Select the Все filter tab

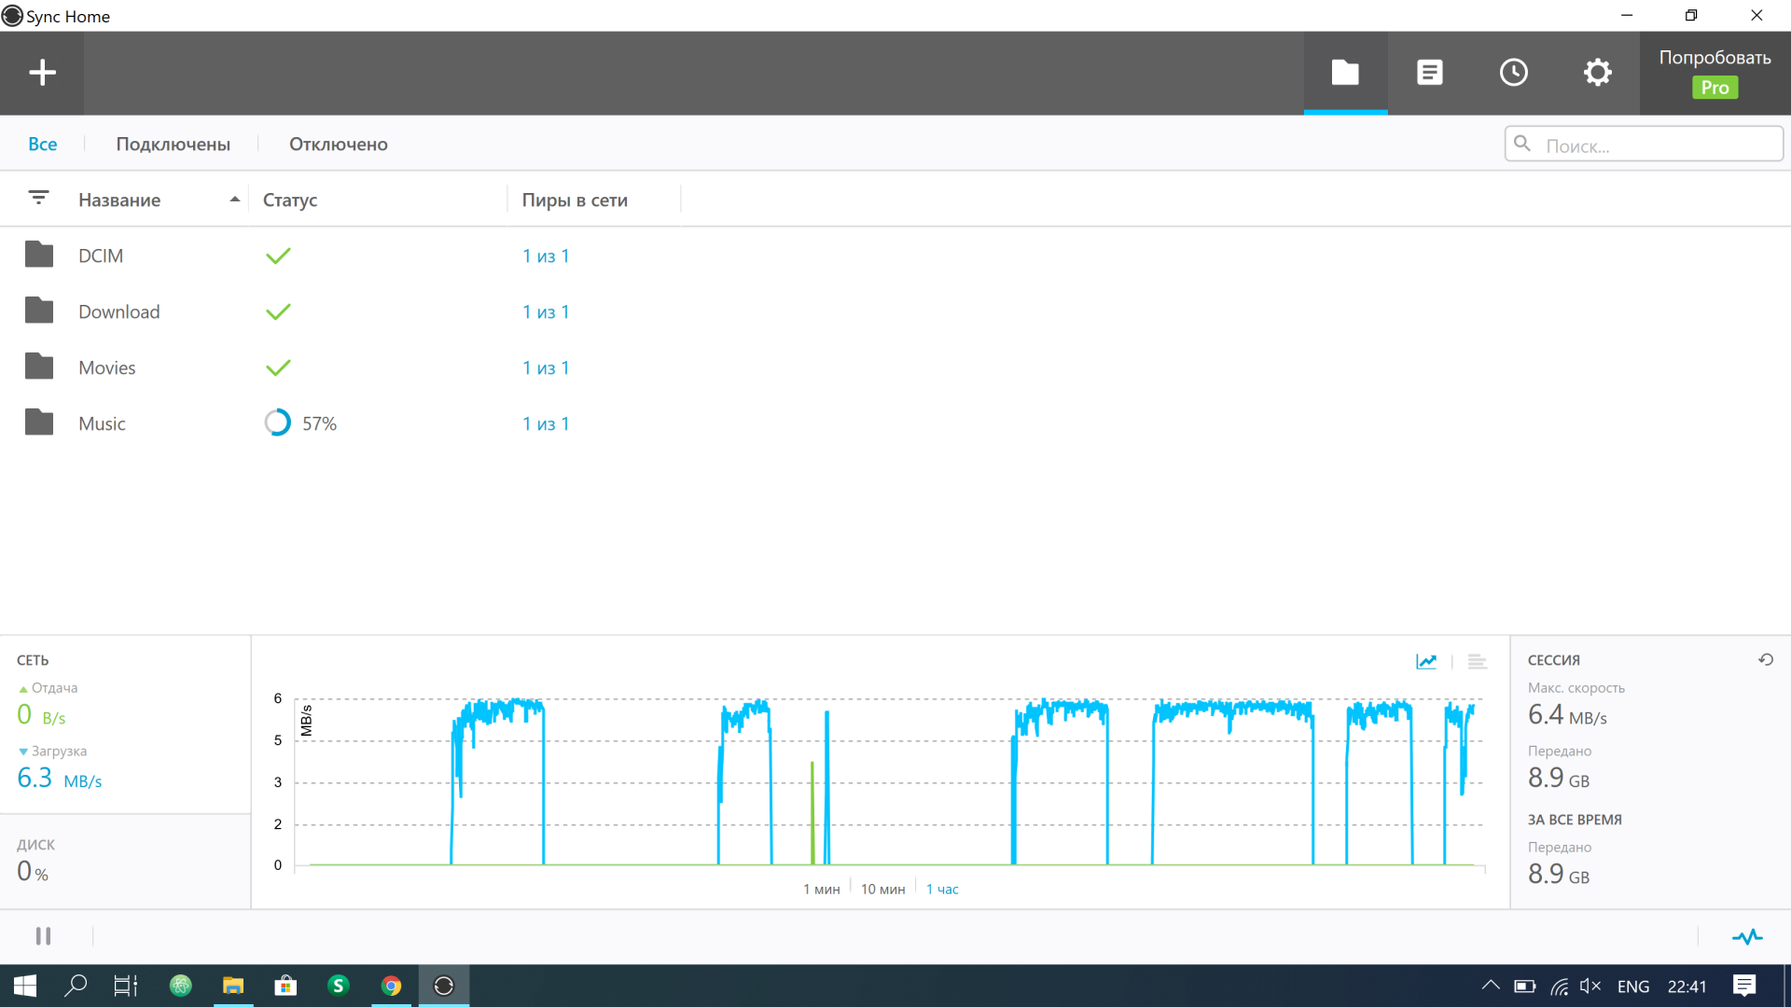point(43,144)
